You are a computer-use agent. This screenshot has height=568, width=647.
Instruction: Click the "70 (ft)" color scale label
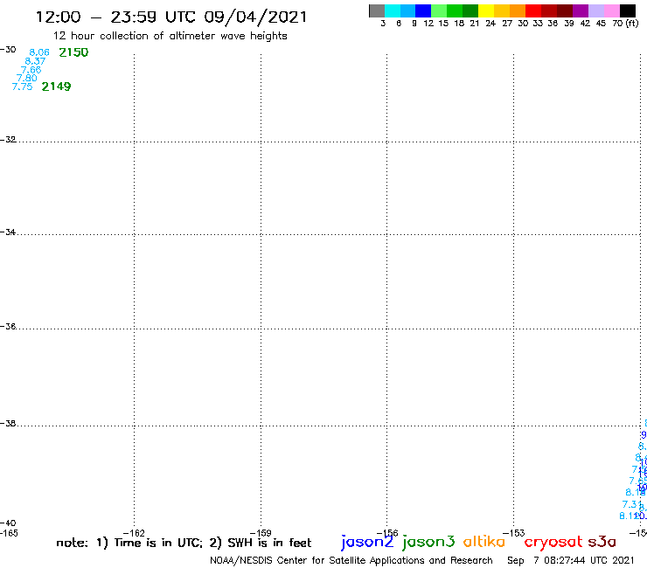pos(625,23)
